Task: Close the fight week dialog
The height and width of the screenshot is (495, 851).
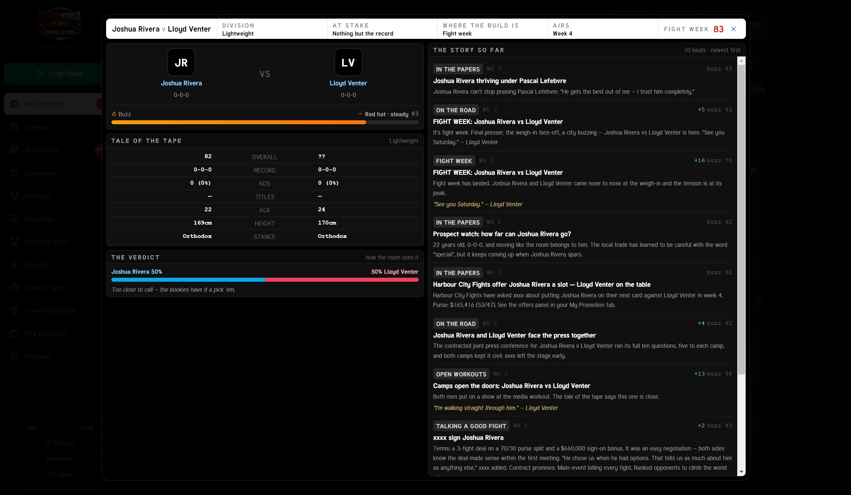Action: click(734, 29)
